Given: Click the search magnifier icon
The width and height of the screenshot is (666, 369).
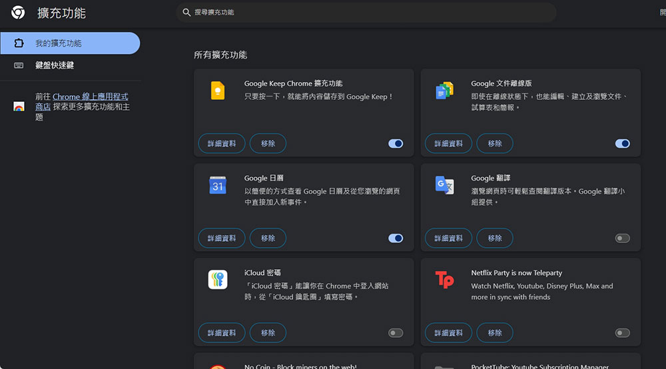Looking at the screenshot, I should [186, 12].
